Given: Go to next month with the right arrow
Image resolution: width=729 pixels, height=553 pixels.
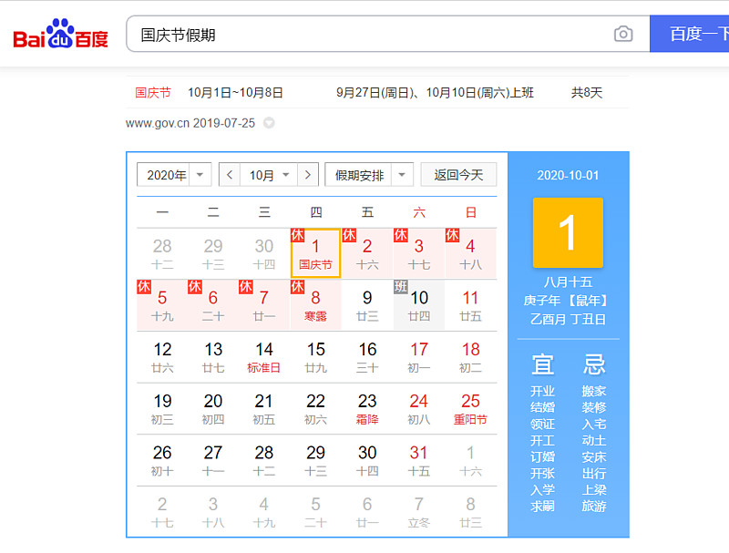Looking at the screenshot, I should [309, 174].
